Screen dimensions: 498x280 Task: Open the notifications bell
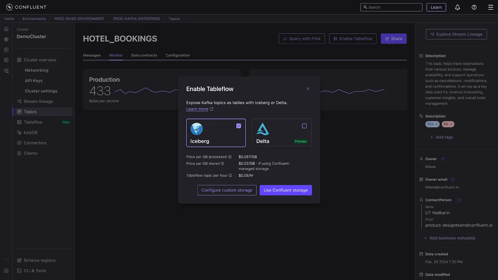click(458, 7)
